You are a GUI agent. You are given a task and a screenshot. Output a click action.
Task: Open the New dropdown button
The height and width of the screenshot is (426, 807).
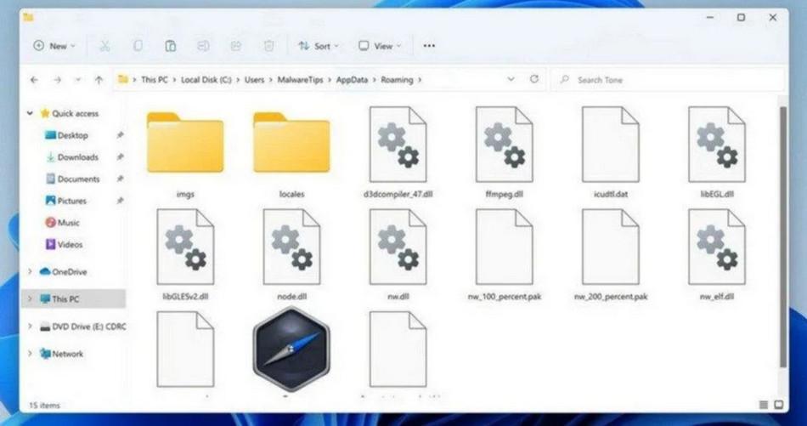click(54, 46)
